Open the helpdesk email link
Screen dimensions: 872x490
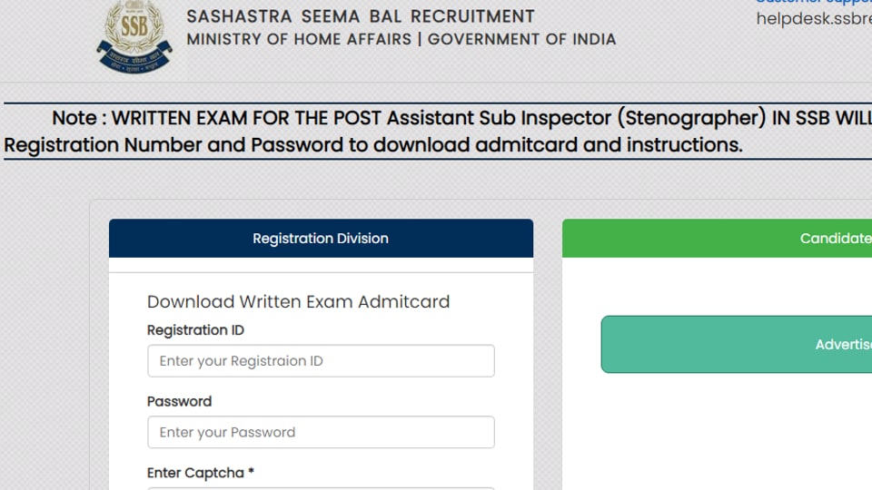point(813,19)
